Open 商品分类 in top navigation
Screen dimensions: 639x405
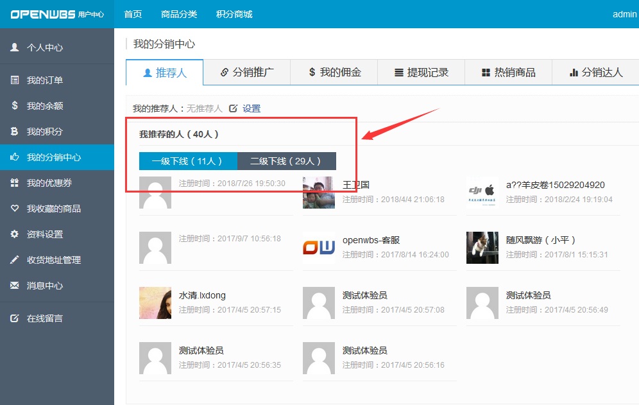coord(179,14)
